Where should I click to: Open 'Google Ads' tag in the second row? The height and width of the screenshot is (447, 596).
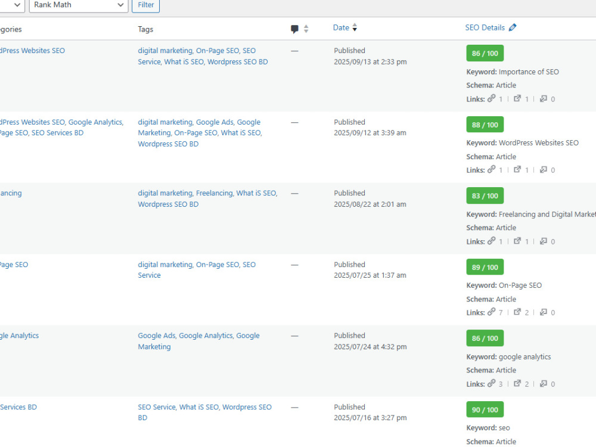click(x=215, y=122)
